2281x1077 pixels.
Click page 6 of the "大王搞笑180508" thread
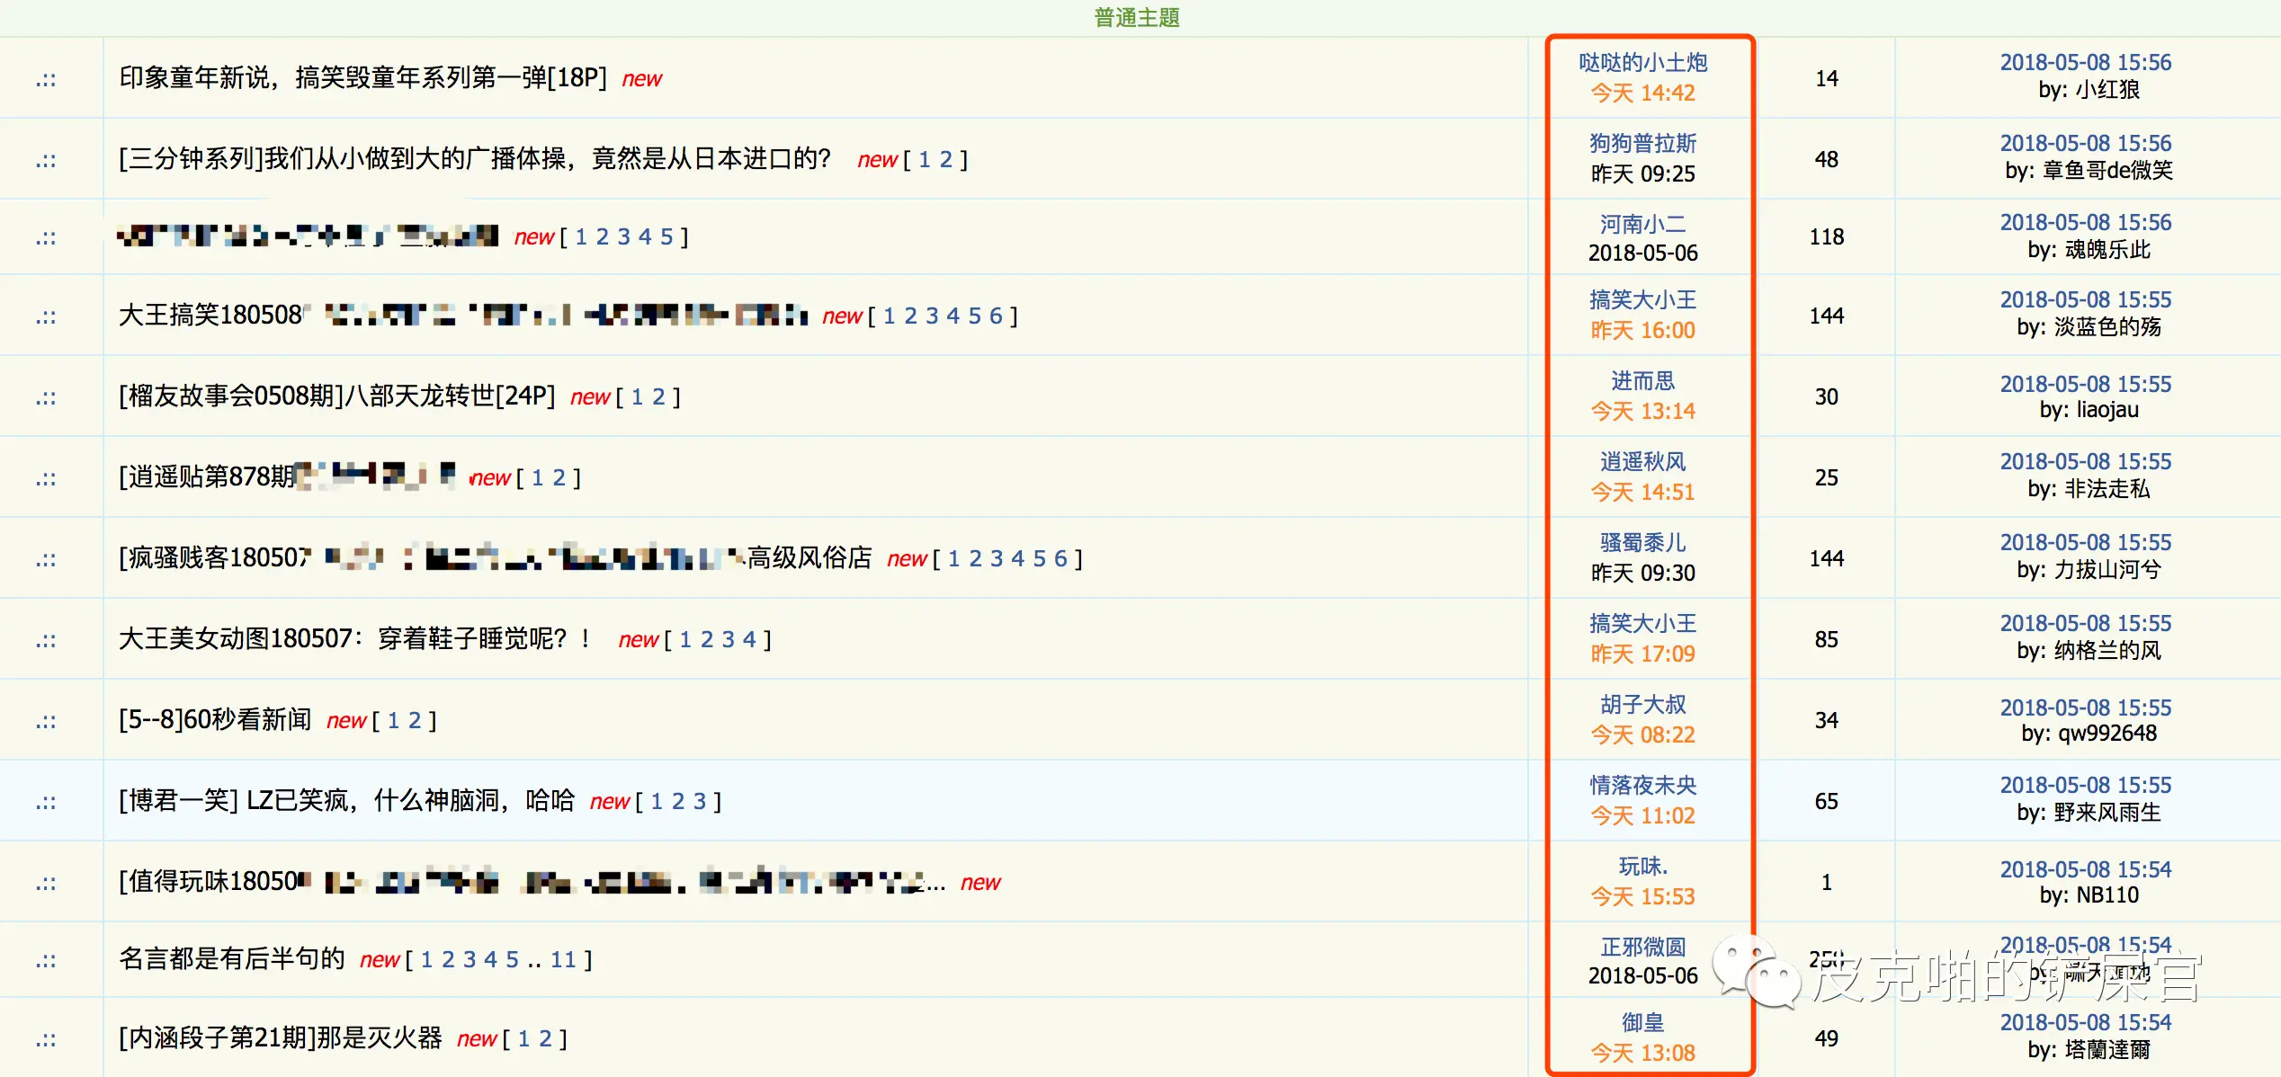(997, 315)
